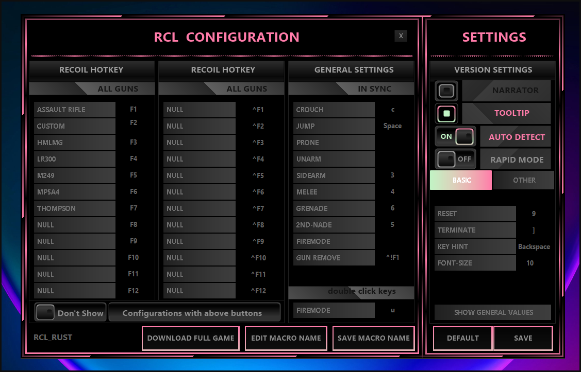Close the RCL Configuration window
Image resolution: width=581 pixels, height=372 pixels.
(x=401, y=36)
